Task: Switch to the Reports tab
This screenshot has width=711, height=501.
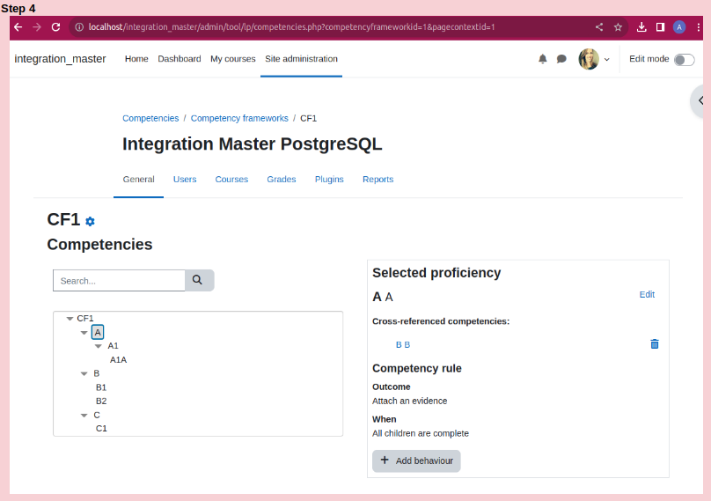Action: (x=377, y=180)
